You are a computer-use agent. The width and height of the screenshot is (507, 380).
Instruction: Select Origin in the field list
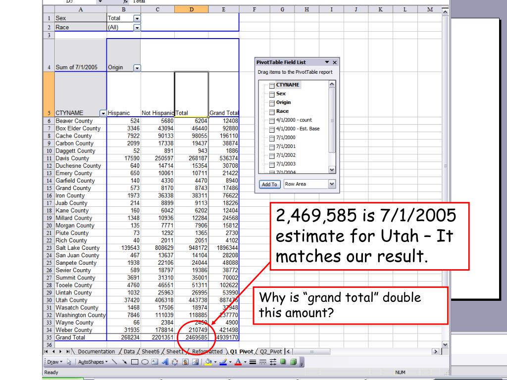(283, 102)
